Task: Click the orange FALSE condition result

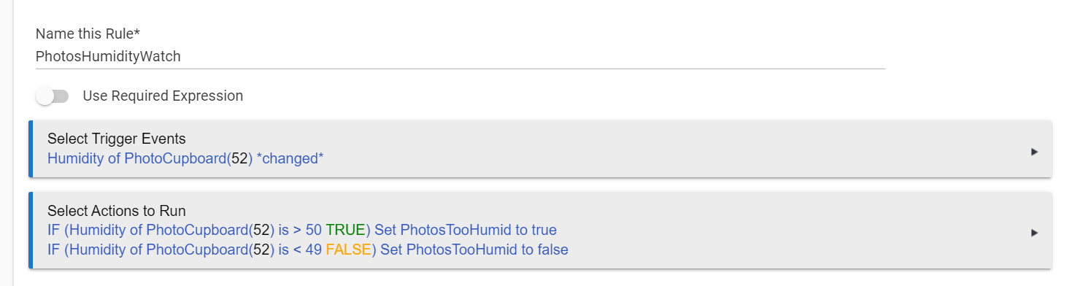Action: (x=349, y=250)
